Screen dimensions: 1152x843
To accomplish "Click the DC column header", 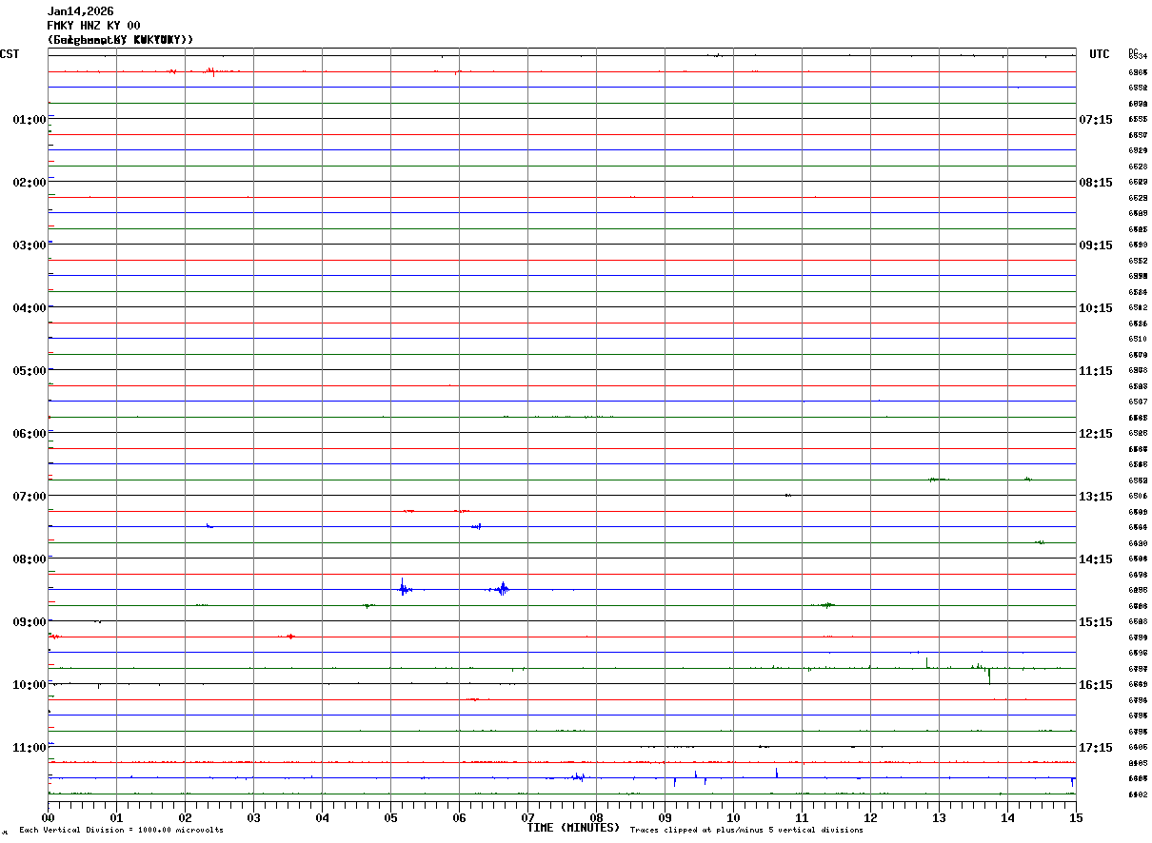I will pyautogui.click(x=1133, y=51).
